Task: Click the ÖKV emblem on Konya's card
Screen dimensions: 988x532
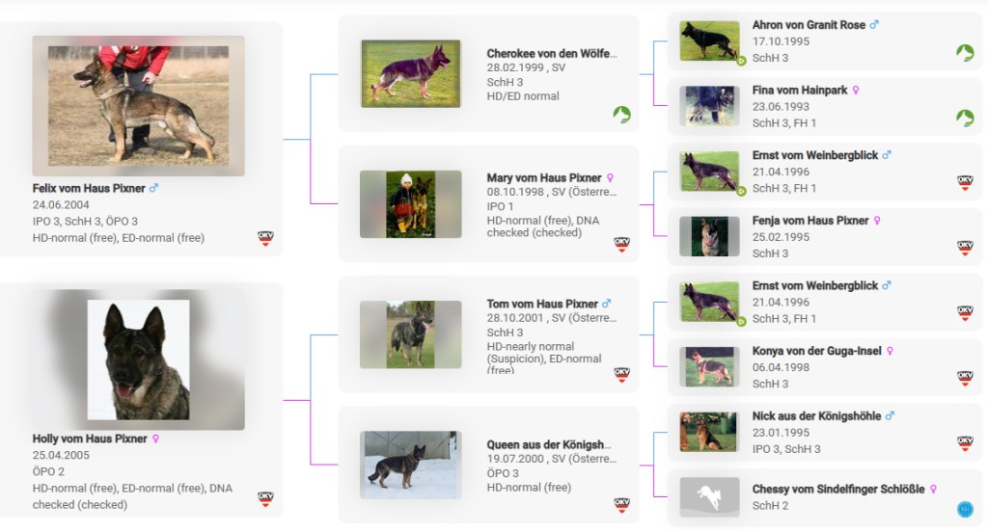Action: (965, 378)
